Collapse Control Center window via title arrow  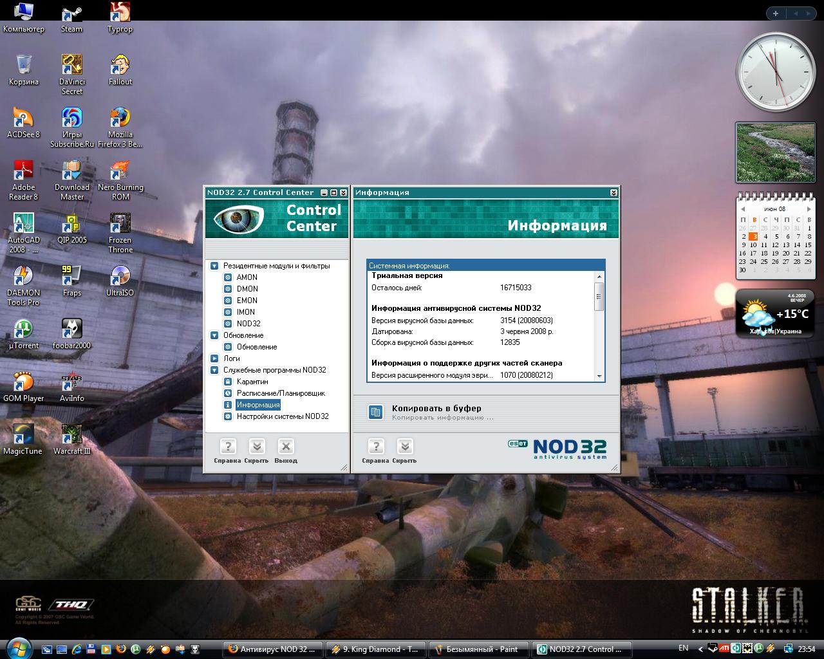pos(343,192)
